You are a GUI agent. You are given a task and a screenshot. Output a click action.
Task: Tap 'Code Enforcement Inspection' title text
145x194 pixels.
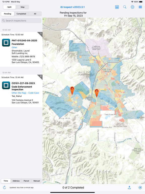22,88
